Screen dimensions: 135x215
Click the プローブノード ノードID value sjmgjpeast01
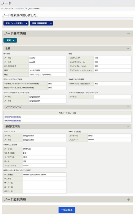tap(28, 135)
